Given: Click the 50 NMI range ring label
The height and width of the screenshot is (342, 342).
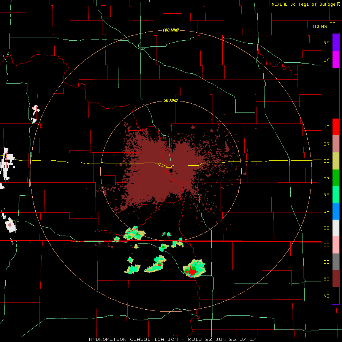Looking at the screenshot, I should click(171, 101).
